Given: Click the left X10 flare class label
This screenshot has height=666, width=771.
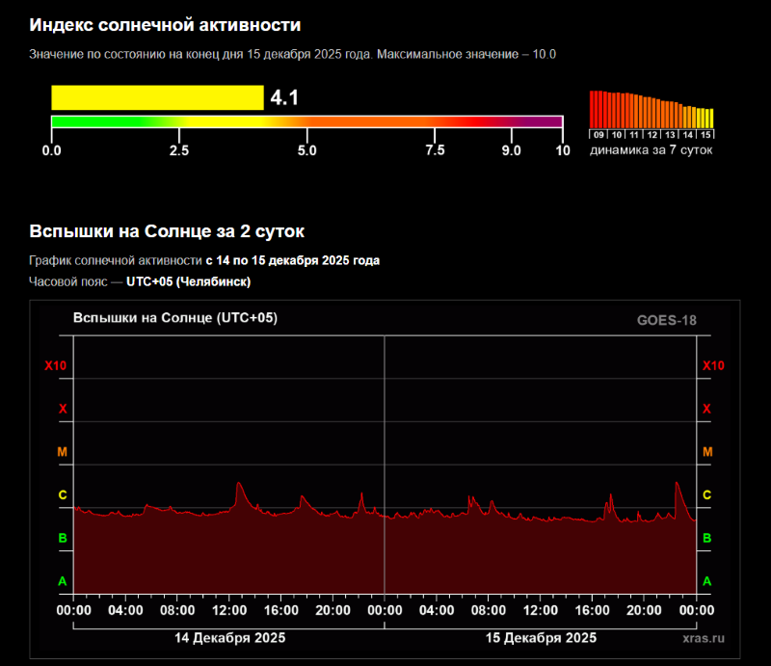Looking at the screenshot, I should (x=56, y=365).
